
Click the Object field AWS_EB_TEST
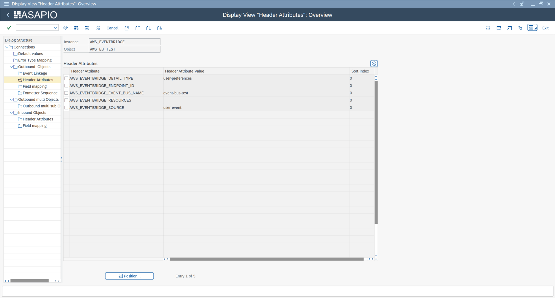[x=125, y=49]
